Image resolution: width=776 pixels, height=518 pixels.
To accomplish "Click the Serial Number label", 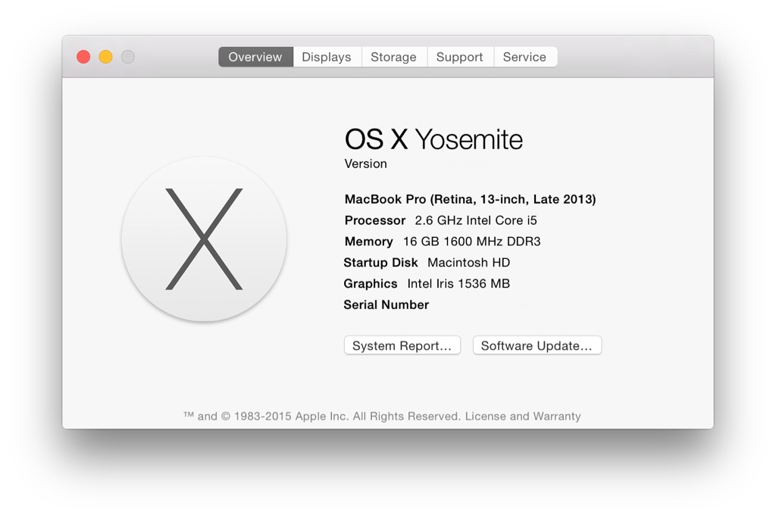I will [386, 304].
